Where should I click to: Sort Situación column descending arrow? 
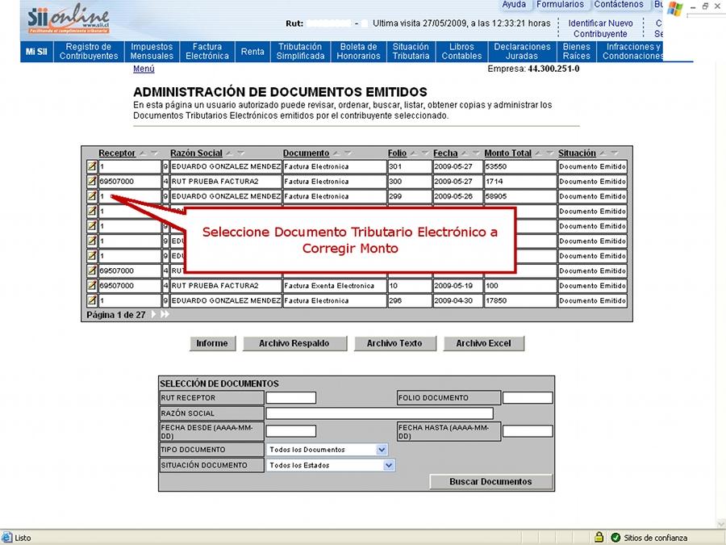click(x=615, y=153)
